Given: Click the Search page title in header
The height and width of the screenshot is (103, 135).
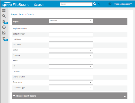Looking at the screenshot, I should pos(39,5).
